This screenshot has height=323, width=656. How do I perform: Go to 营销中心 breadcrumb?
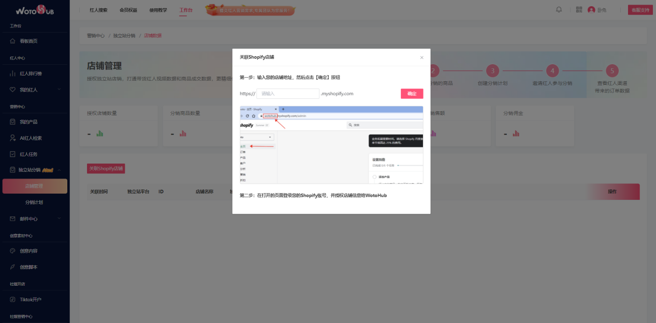point(96,36)
